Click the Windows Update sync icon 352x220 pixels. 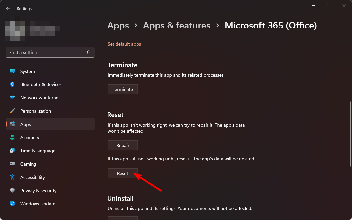coord(12,203)
